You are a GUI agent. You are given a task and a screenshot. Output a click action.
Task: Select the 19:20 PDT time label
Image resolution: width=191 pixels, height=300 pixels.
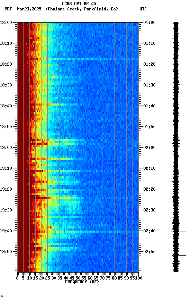point(6,189)
